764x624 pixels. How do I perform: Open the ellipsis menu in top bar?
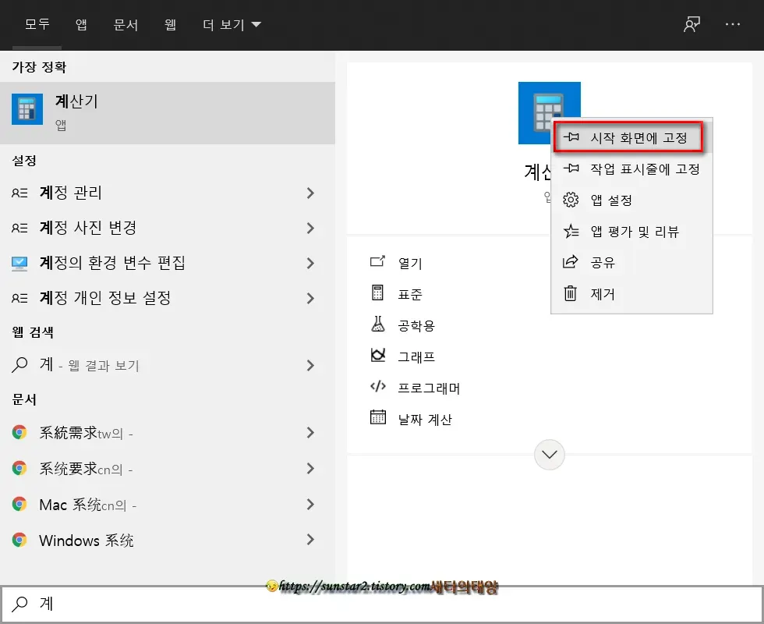point(733,24)
